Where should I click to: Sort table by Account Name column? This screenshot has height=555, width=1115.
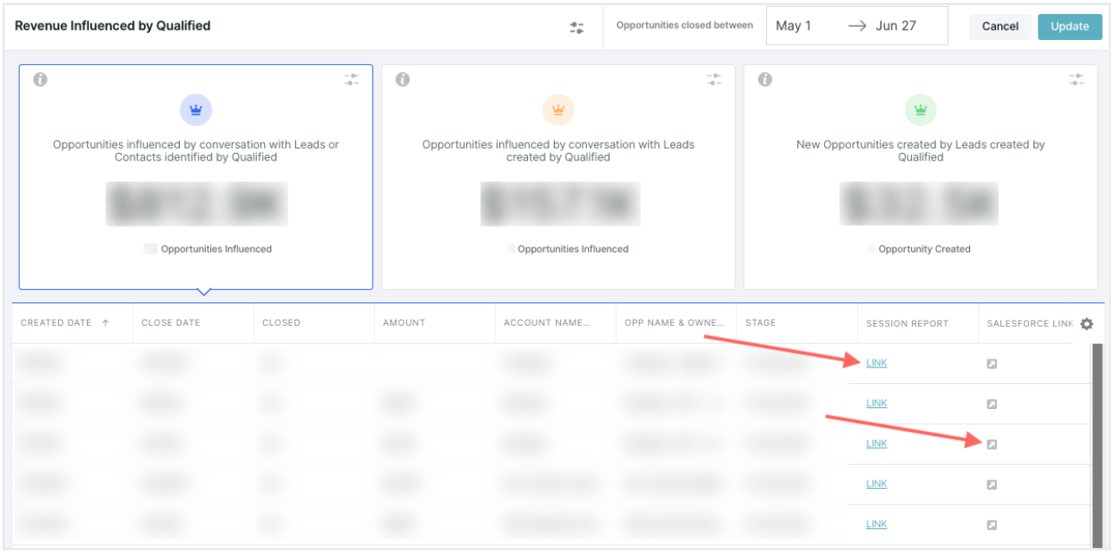pyautogui.click(x=547, y=323)
